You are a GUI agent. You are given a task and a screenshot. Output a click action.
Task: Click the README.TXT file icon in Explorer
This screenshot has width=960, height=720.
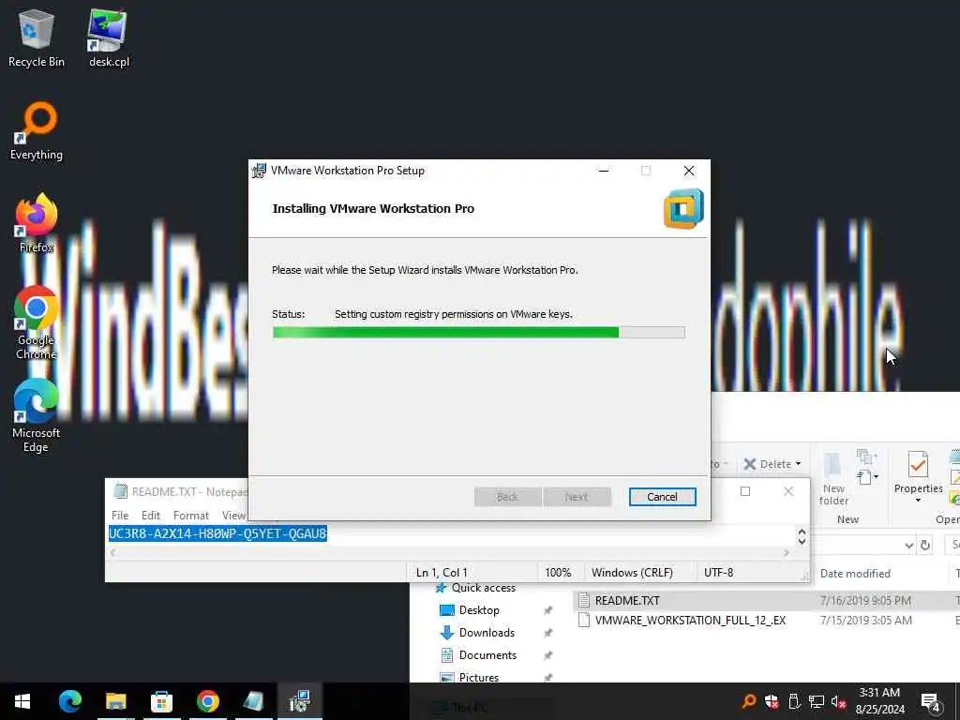584,601
